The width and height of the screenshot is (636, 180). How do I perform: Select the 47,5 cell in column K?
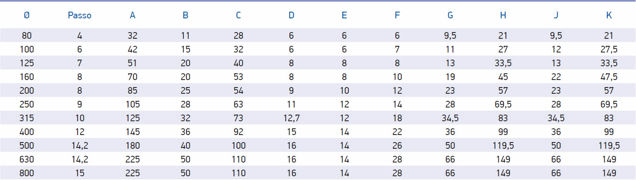click(x=609, y=77)
